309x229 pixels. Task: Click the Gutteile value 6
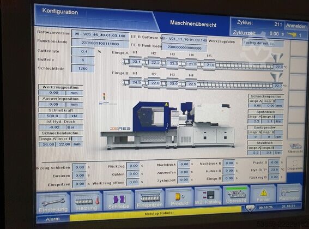(x=83, y=60)
